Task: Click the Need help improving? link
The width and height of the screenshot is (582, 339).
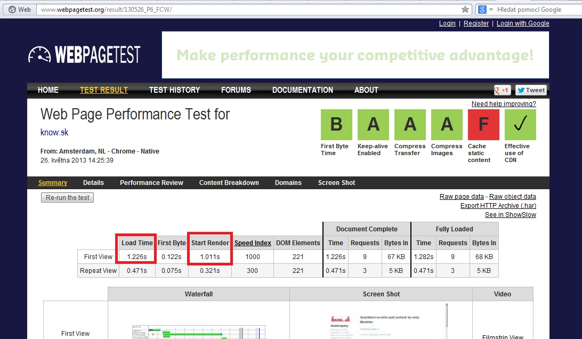Action: tap(504, 104)
